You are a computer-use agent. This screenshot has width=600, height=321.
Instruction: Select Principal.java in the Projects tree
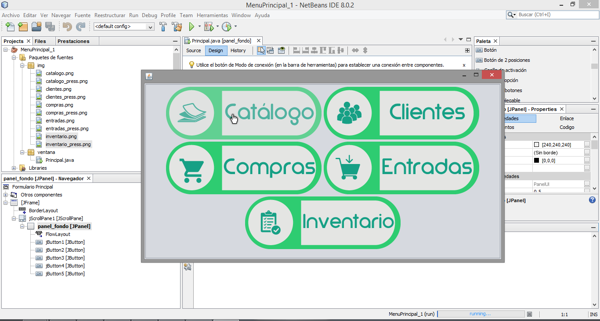pos(60,160)
